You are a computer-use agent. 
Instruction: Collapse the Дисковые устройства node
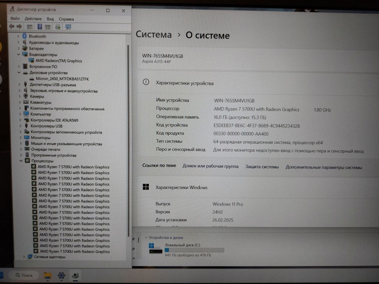tap(19, 72)
